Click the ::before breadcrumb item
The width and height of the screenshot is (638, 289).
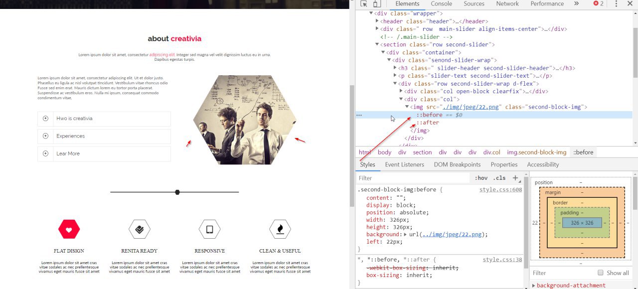pos(582,152)
